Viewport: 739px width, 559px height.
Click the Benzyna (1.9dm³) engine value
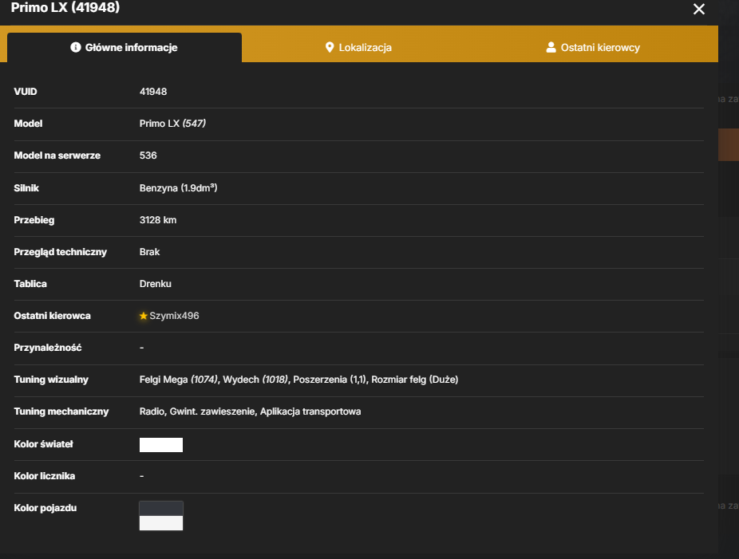pos(178,188)
